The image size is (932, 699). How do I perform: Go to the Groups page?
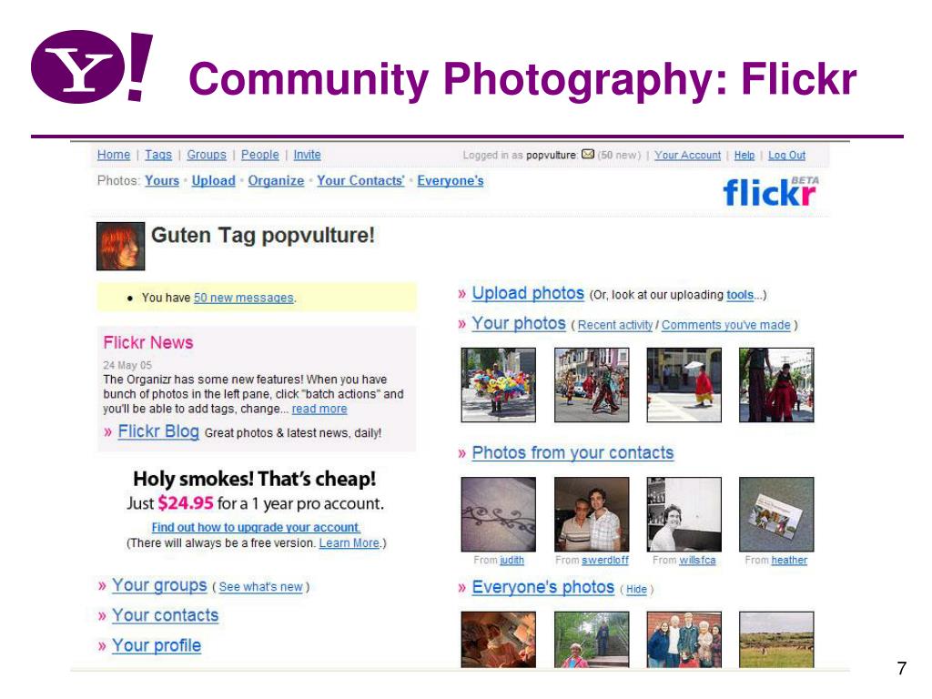click(x=207, y=155)
